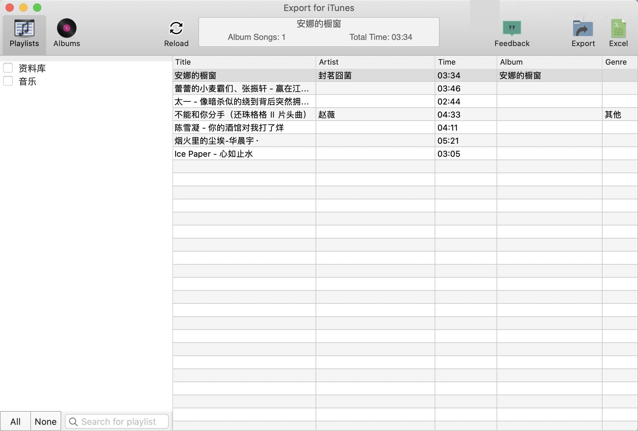
Task: Select the song 烟火里的尘埃-华晨宇
Action: (405, 141)
